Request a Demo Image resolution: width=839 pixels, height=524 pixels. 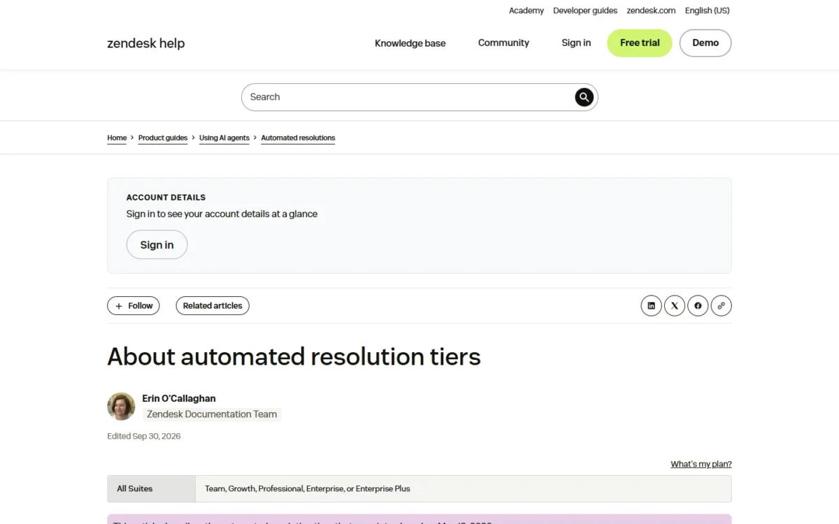point(705,43)
